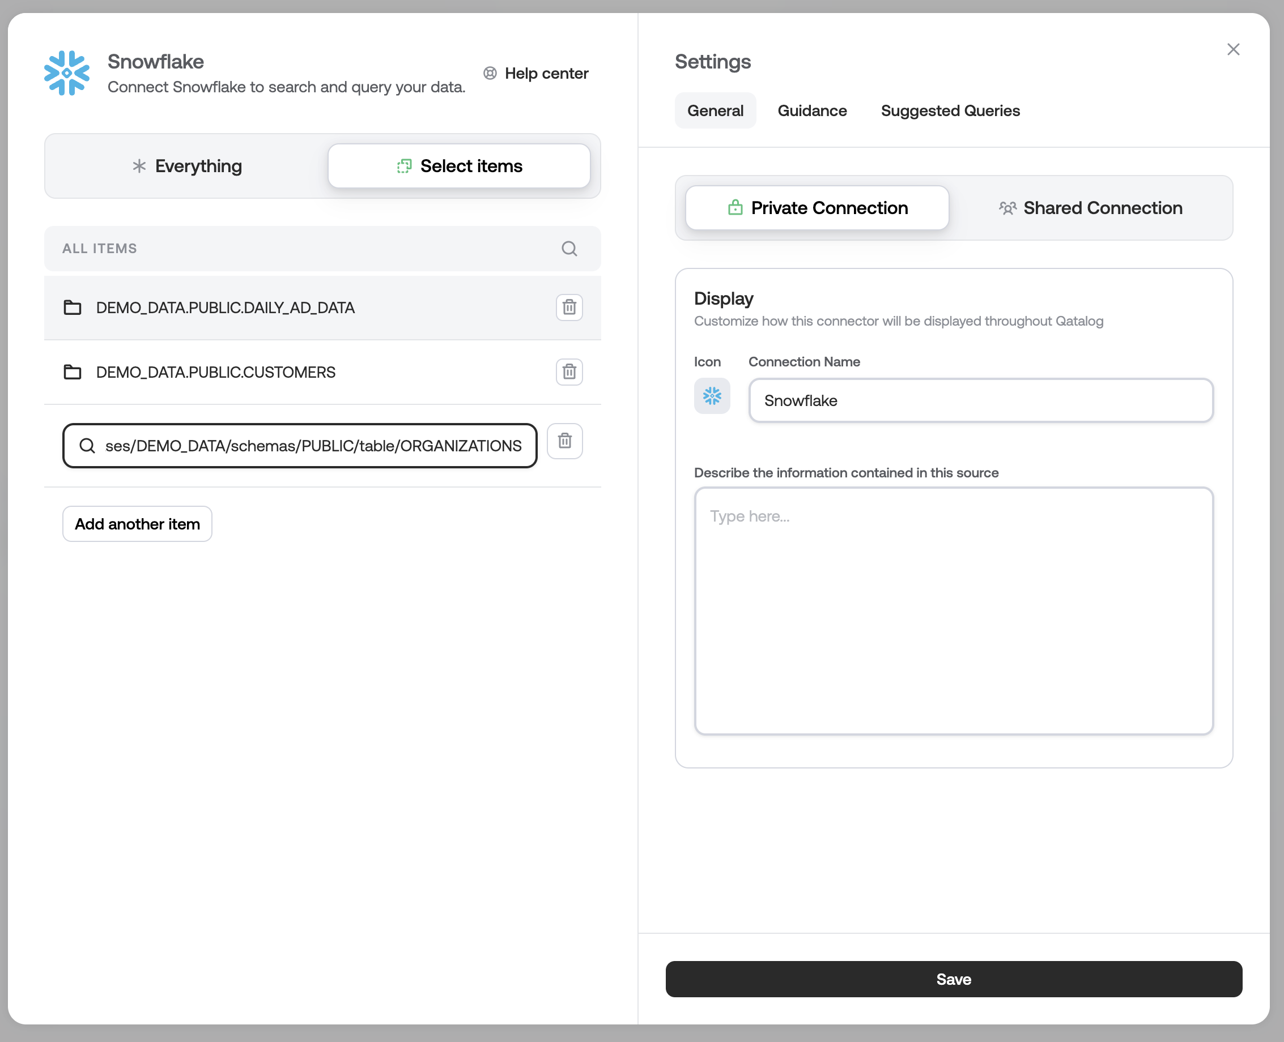
Task: Delete the DAILY_AD_DATA item with trash icon
Action: pyautogui.click(x=569, y=308)
